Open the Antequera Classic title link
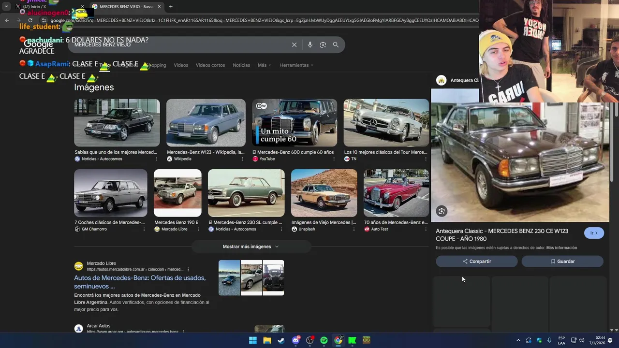This screenshot has width=619, height=348. pos(502,235)
